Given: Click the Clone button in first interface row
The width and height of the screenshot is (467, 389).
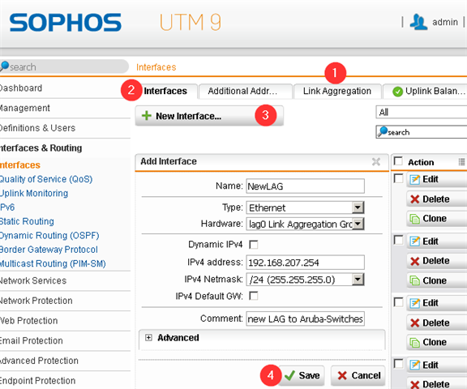Looking at the screenshot, I should tap(437, 219).
